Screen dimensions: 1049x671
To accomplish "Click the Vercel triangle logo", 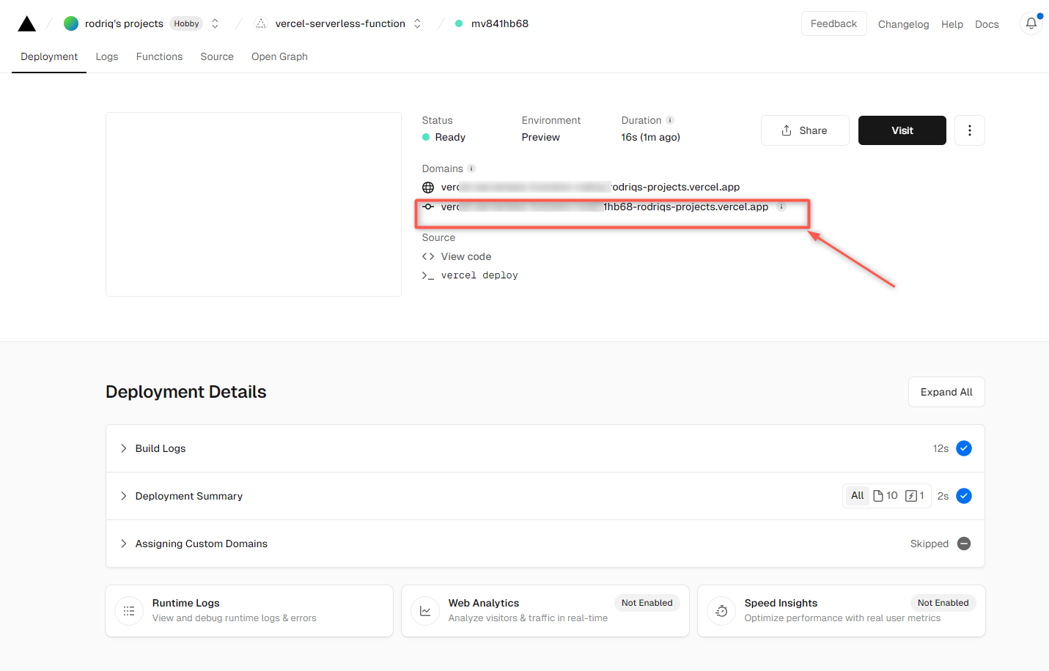I will pos(27,24).
